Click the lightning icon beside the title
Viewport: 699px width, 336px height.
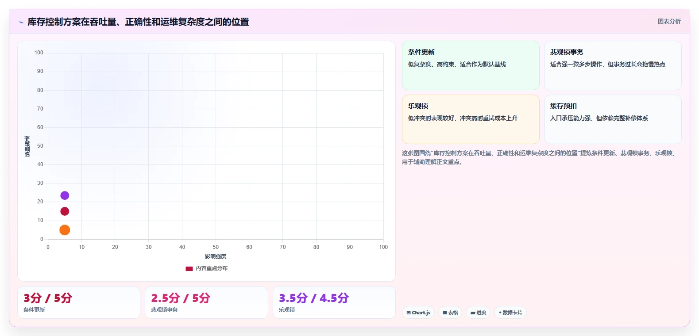coord(21,22)
